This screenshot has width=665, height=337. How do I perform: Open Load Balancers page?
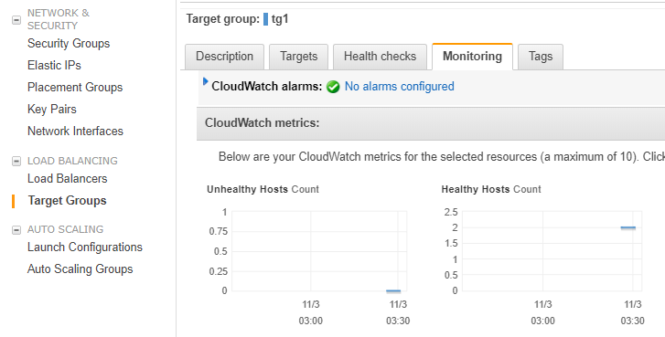tap(68, 179)
